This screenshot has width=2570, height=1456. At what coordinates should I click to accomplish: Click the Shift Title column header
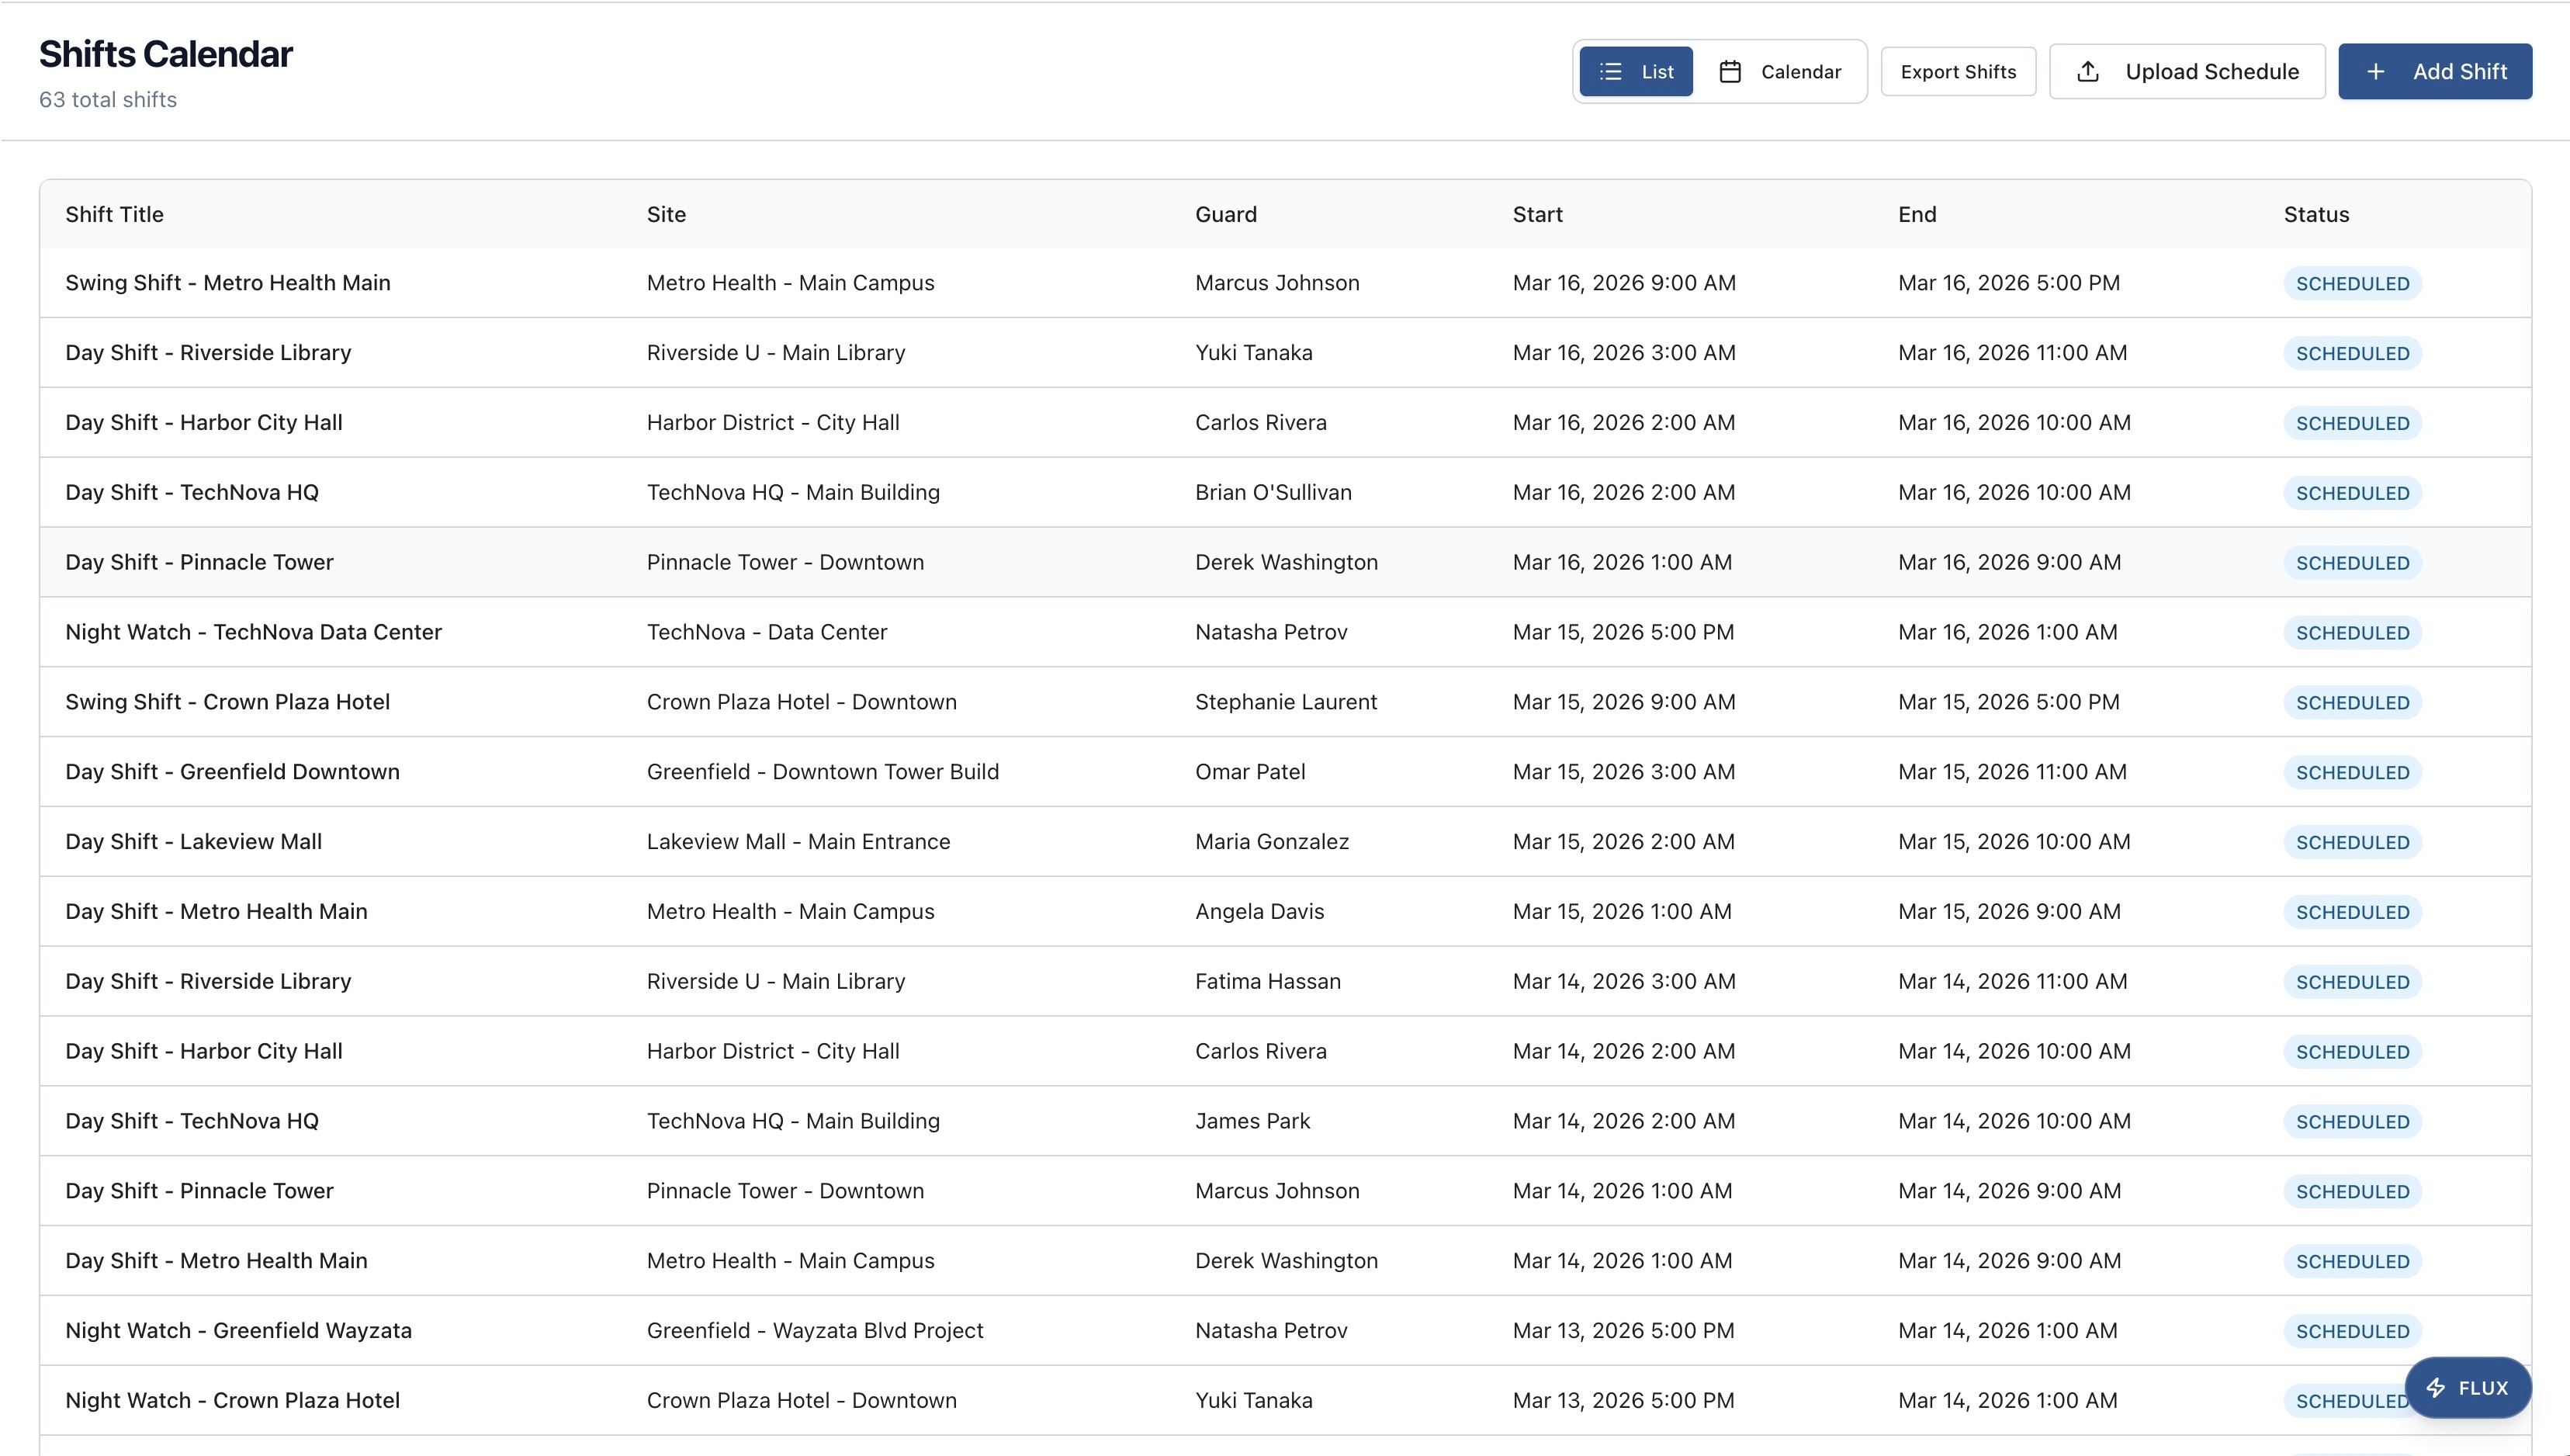coord(114,214)
